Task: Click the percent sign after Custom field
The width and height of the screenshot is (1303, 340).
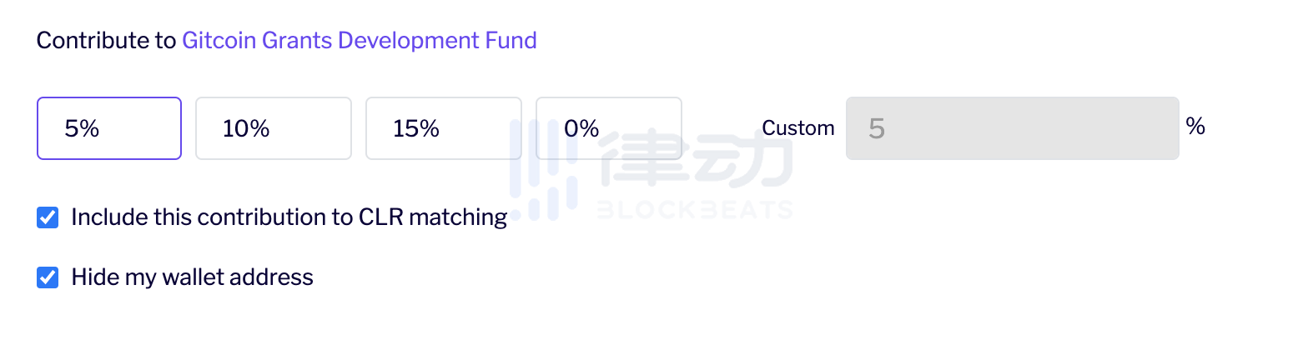Action: click(x=1195, y=127)
